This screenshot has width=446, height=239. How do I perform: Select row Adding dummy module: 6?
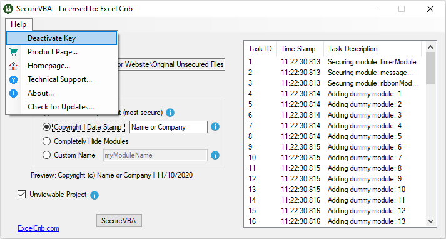[x=335, y=147]
